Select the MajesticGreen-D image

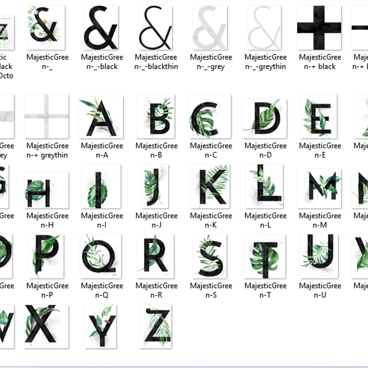[x=265, y=117]
